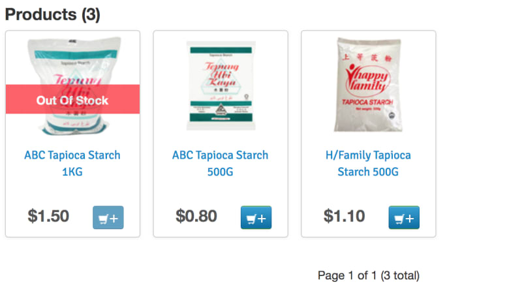This screenshot has height=297, width=509.
Task: Open the ABC Tapioca Starch 500G link
Action: [x=220, y=163]
